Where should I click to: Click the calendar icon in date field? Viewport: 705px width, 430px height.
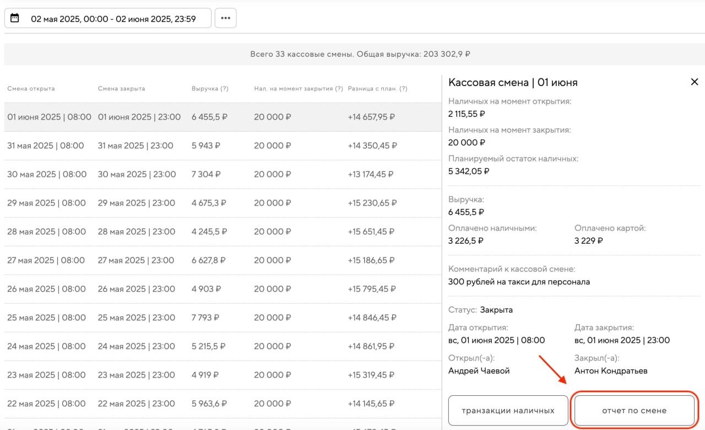click(15, 18)
